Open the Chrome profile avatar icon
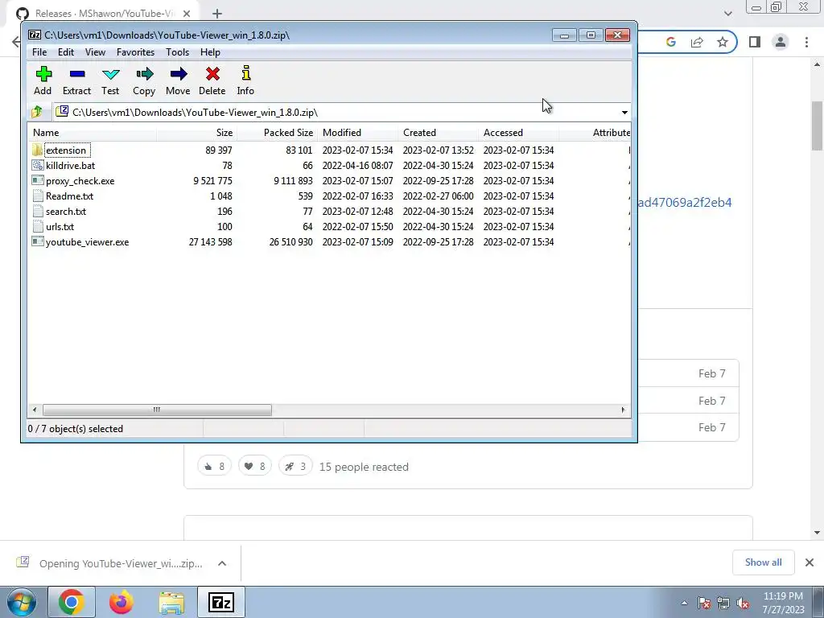824x618 pixels. (781, 42)
